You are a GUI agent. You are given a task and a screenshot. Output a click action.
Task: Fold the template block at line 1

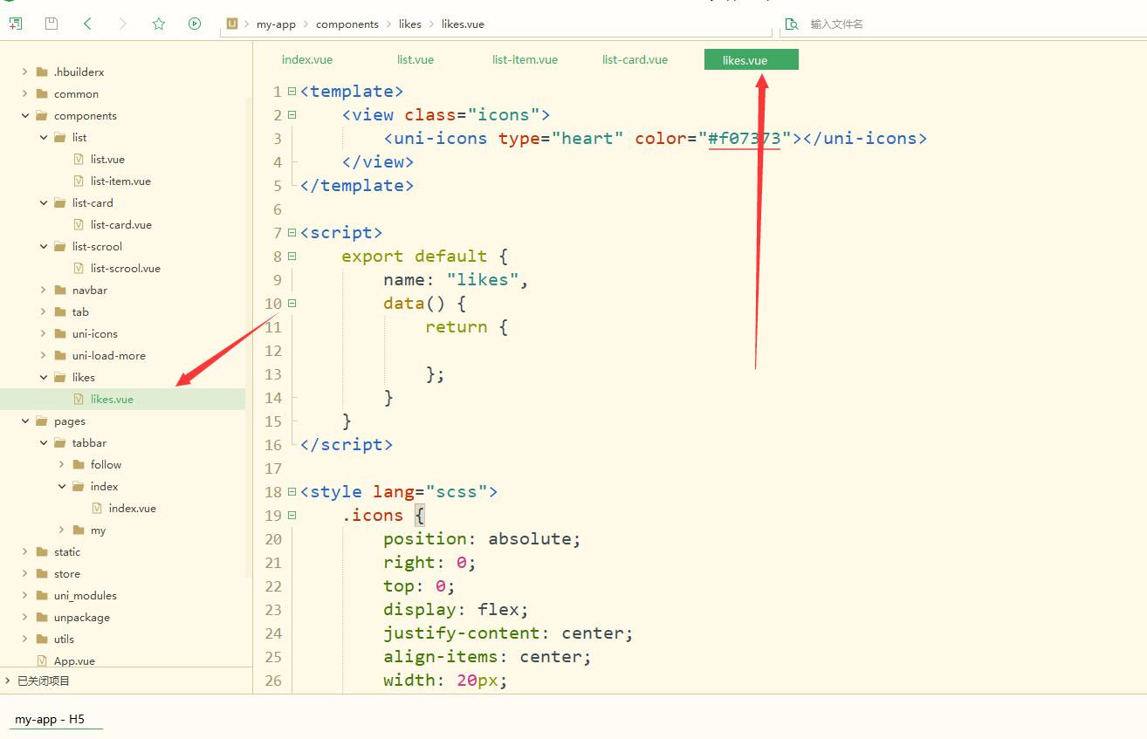(x=292, y=91)
